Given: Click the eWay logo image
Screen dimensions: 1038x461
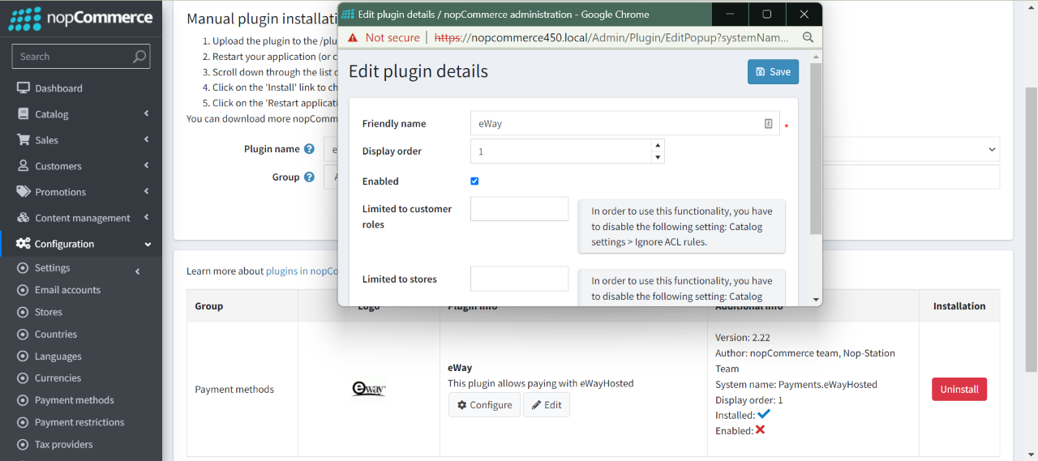Looking at the screenshot, I should (x=369, y=390).
